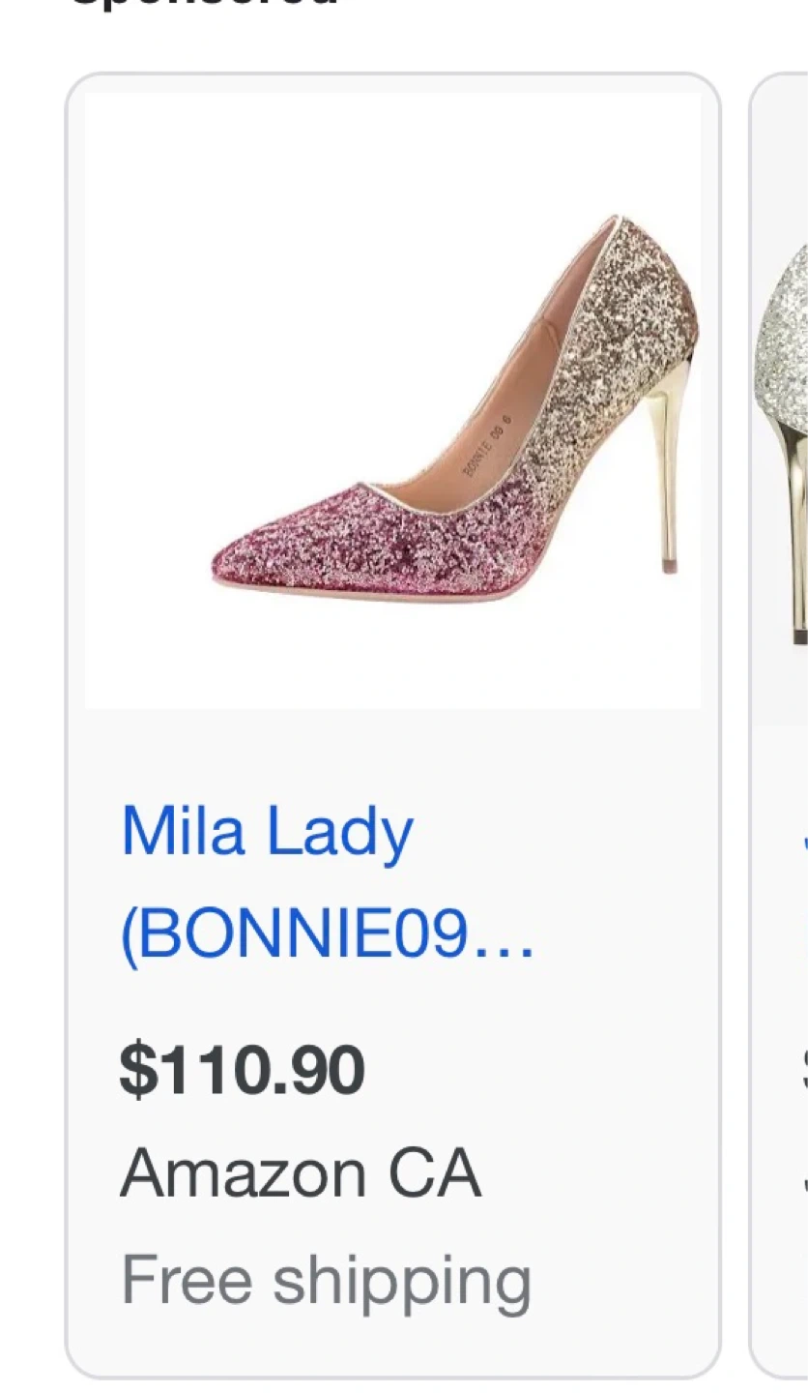Click the word "Lady" in the product title
This screenshot has height=1393, width=808.
tap(340, 832)
